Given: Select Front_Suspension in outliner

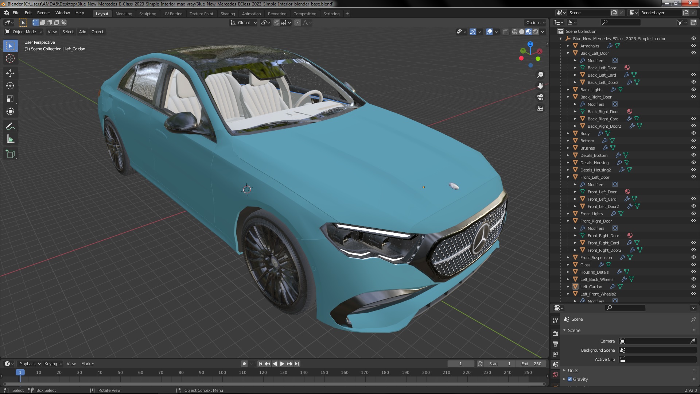Looking at the screenshot, I should pyautogui.click(x=596, y=258).
